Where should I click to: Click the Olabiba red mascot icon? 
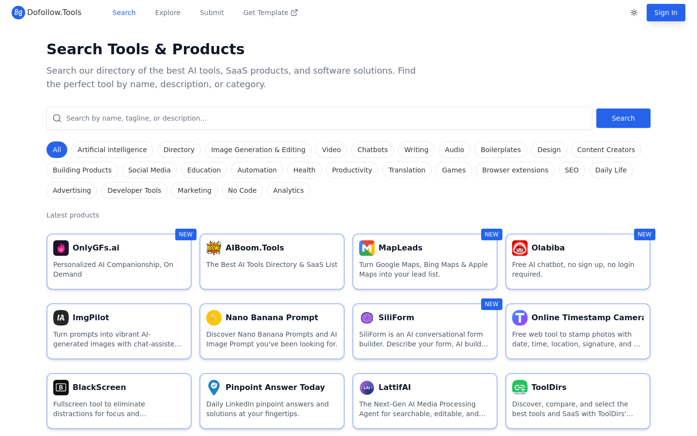tap(520, 248)
